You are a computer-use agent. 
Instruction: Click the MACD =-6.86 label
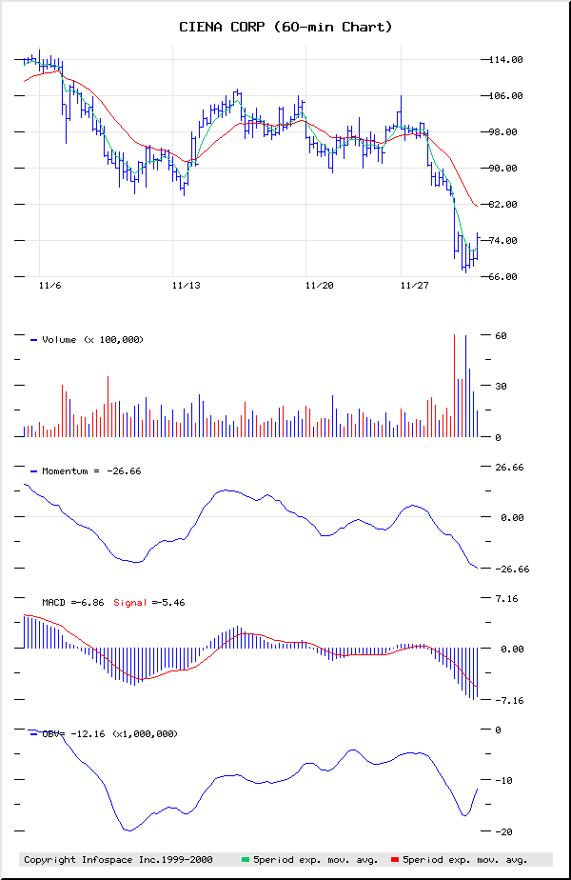(73, 603)
